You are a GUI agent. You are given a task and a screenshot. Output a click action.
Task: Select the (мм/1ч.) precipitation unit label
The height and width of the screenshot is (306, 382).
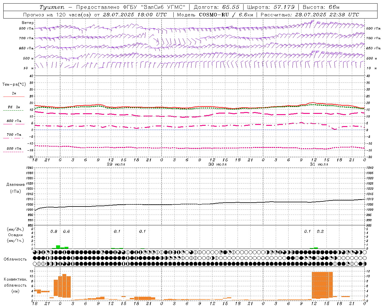coord(16,241)
